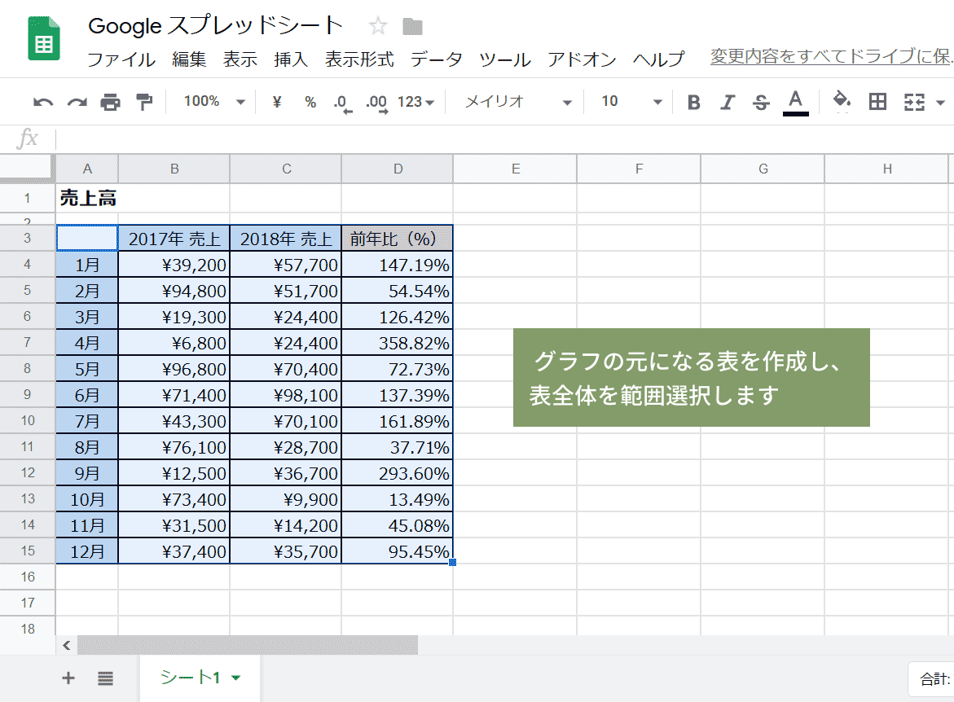Click the text color A swatch
Image resolution: width=954 pixels, height=702 pixels.
coord(795,102)
